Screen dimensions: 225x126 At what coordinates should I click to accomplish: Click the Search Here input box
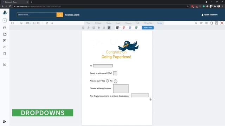coord(37,15)
